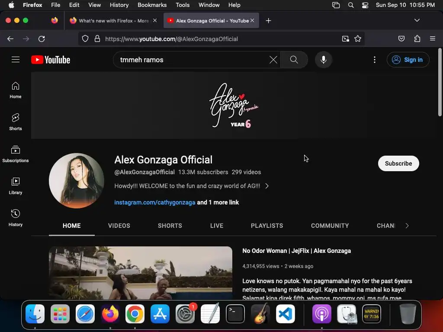Open Terminal from the Dock
This screenshot has width=443, height=332.
click(x=235, y=314)
